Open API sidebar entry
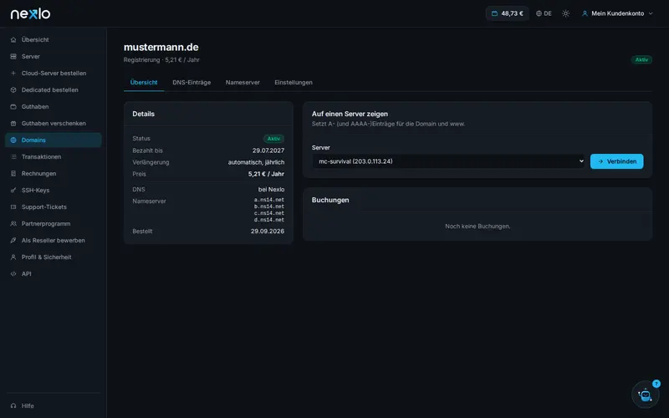This screenshot has height=418, width=669. coord(54,274)
